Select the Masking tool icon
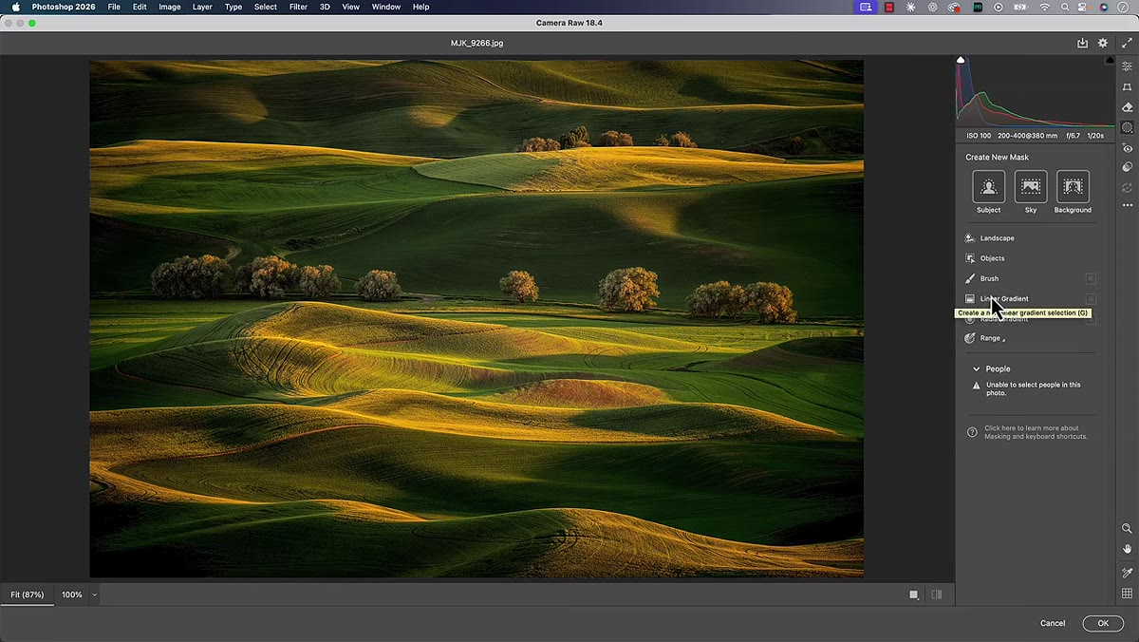 click(1127, 127)
